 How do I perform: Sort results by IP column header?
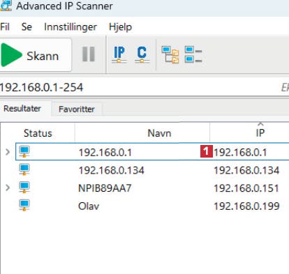click(x=260, y=133)
